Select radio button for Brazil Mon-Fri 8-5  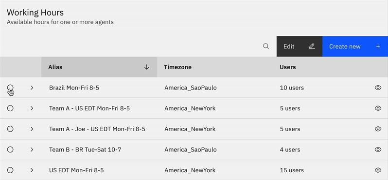[10, 88]
